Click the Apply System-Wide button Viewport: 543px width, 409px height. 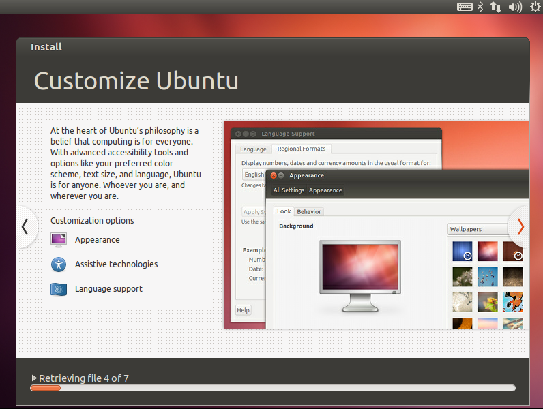[x=254, y=212]
